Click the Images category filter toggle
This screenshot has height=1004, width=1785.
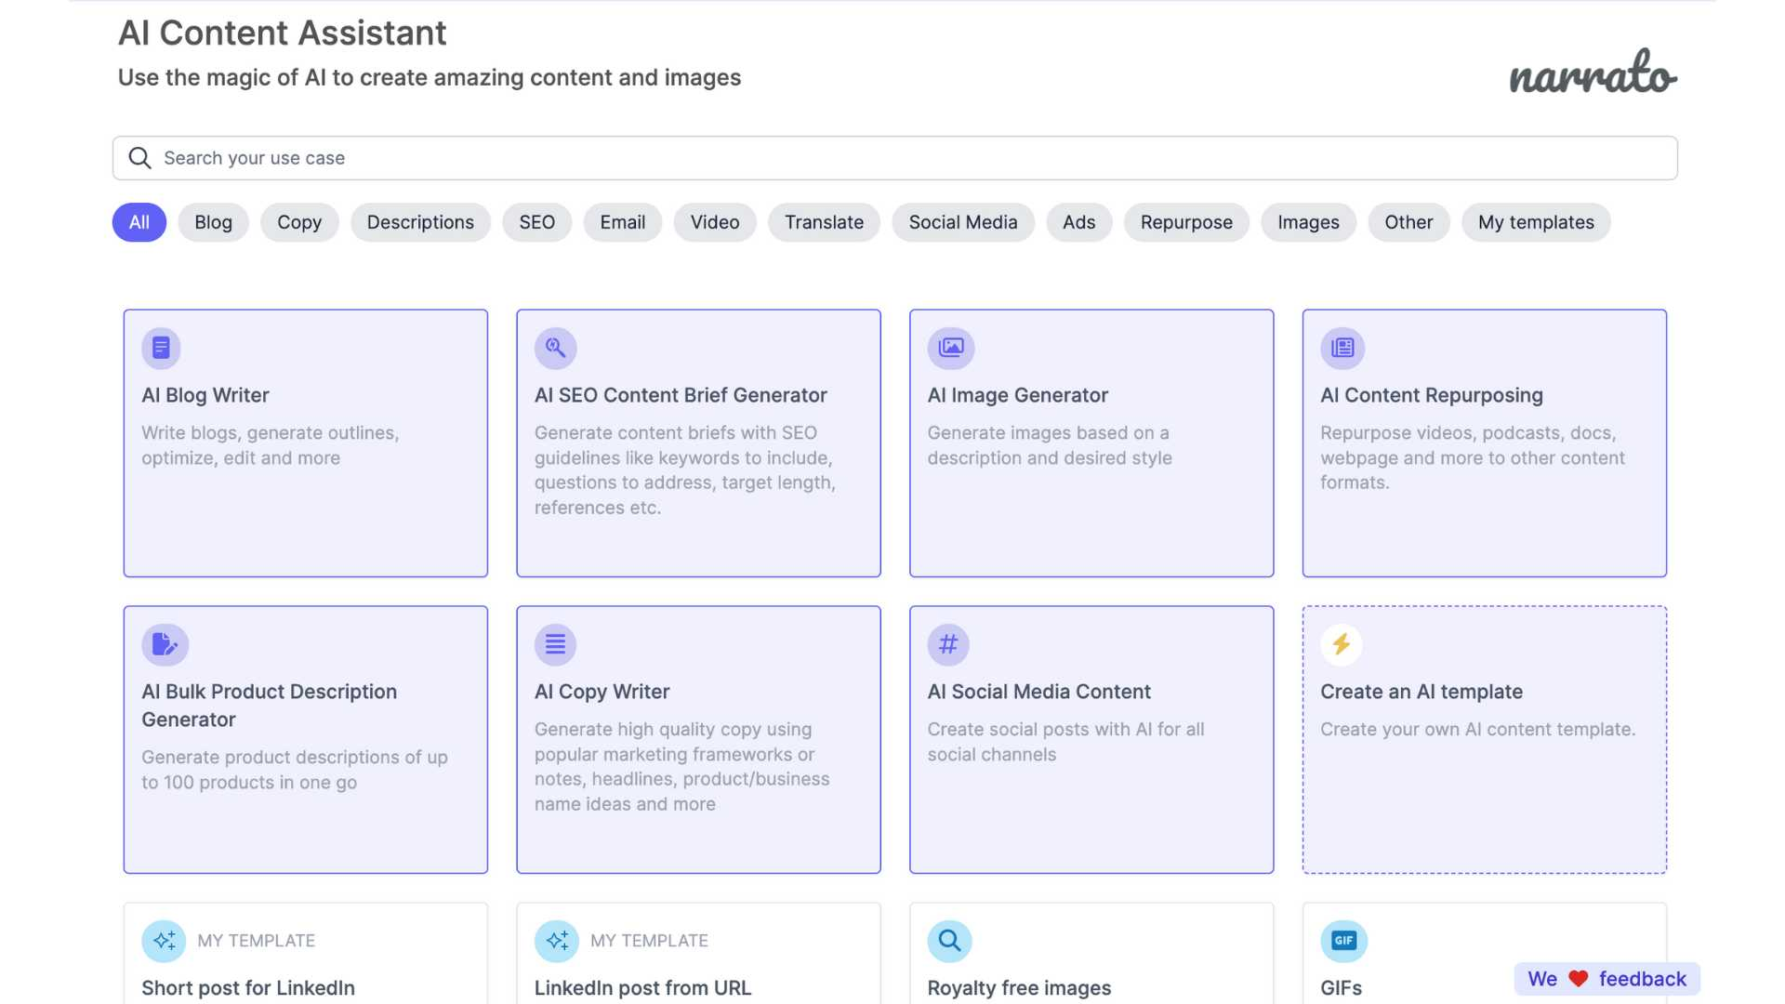1308,222
